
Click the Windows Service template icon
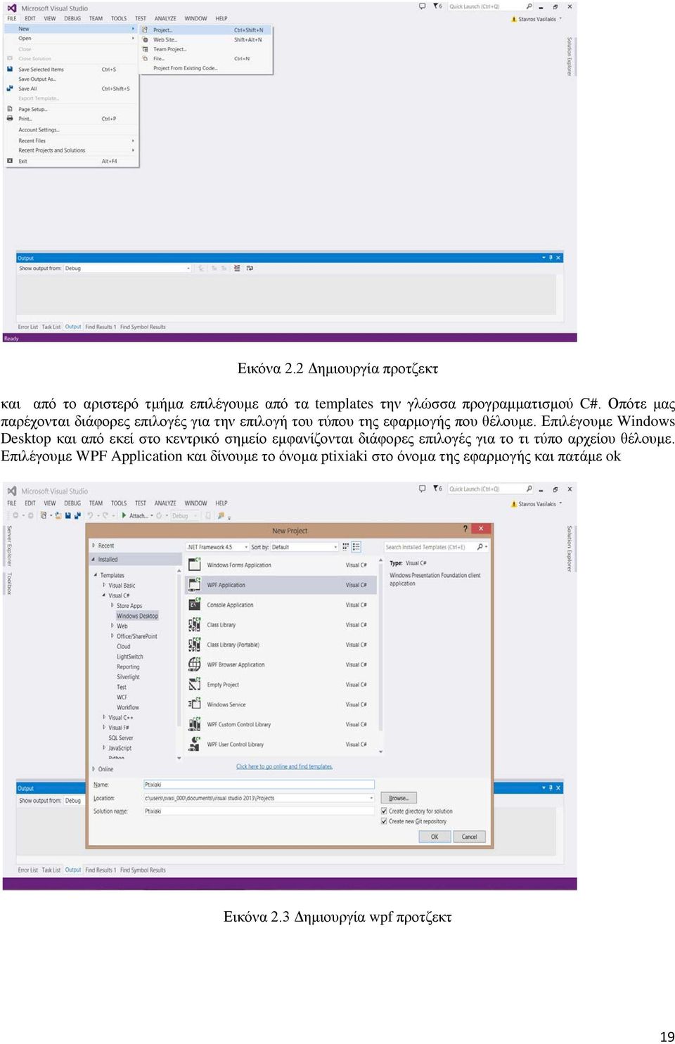click(x=195, y=704)
